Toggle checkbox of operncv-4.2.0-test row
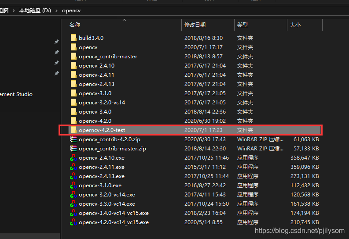 pos(65,130)
